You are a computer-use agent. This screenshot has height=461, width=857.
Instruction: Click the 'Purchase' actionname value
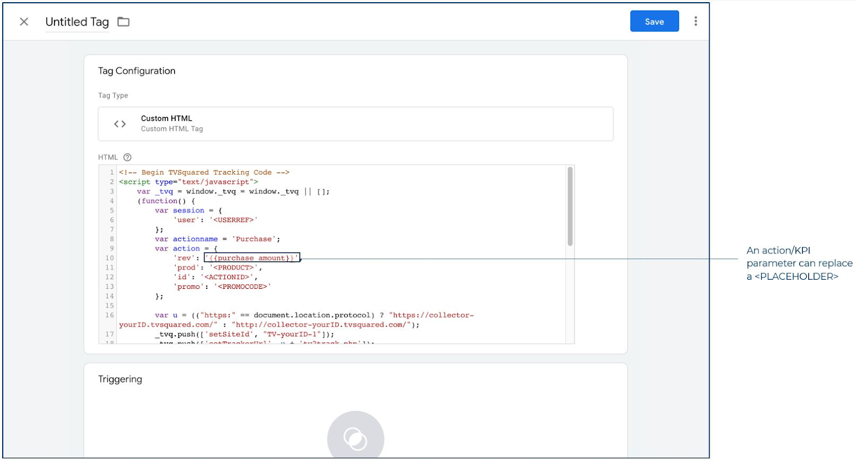[x=254, y=239]
